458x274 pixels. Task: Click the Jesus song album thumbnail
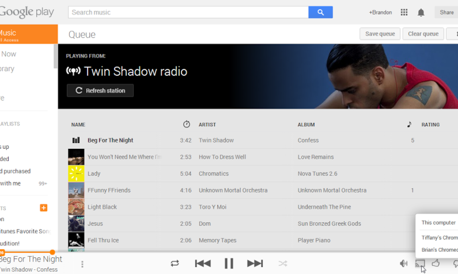(76, 224)
